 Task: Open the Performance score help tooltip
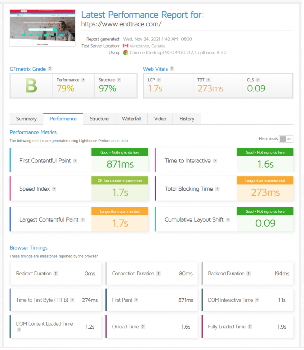point(83,80)
